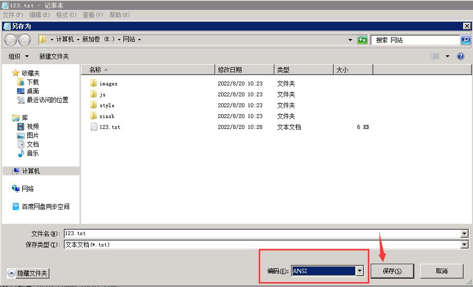
Task: Click the back navigation arrow button
Action: 10,40
